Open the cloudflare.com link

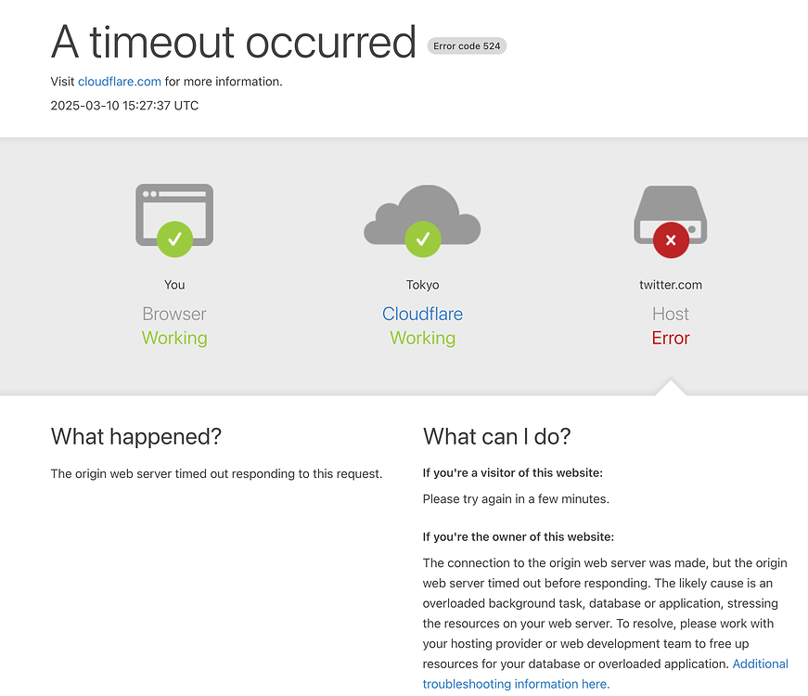[x=120, y=82]
